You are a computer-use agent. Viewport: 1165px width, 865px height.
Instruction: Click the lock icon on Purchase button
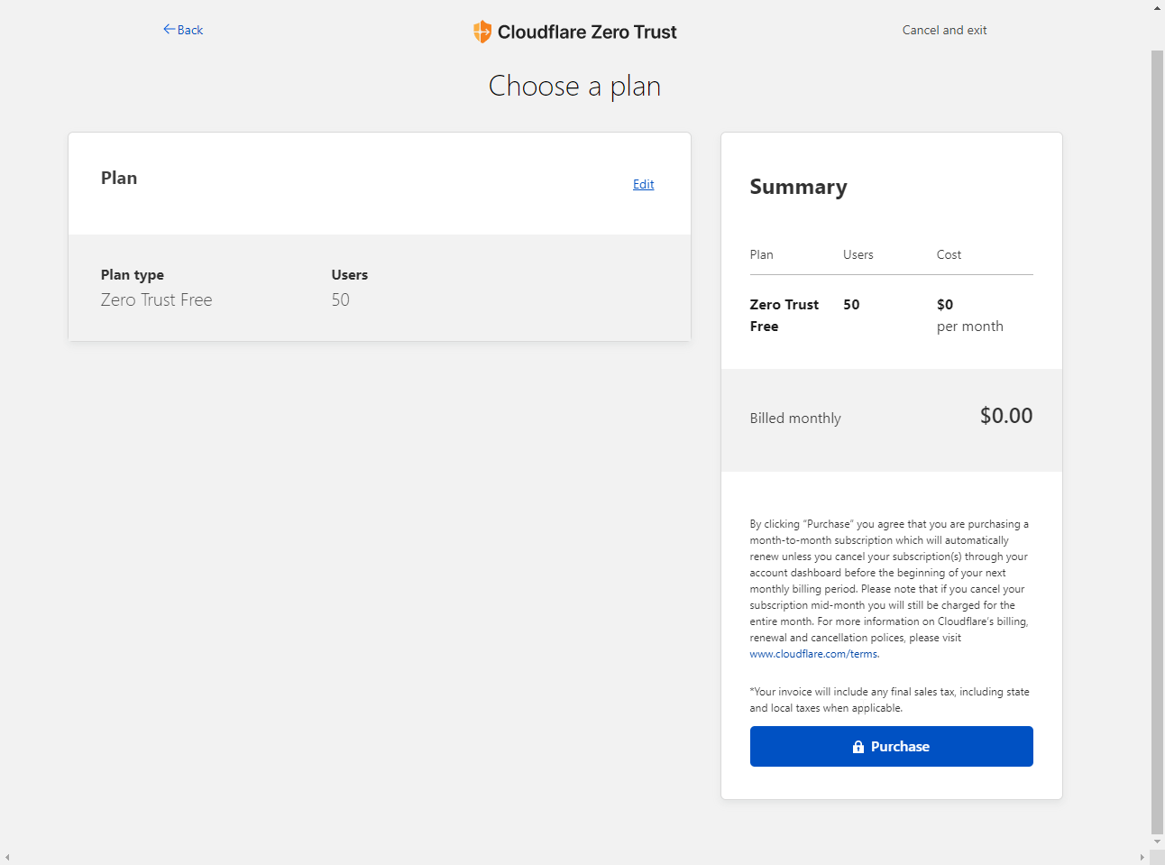click(x=858, y=747)
